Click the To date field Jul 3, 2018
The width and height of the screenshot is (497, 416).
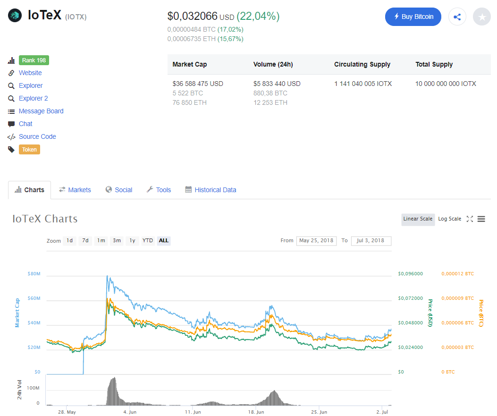pos(371,241)
